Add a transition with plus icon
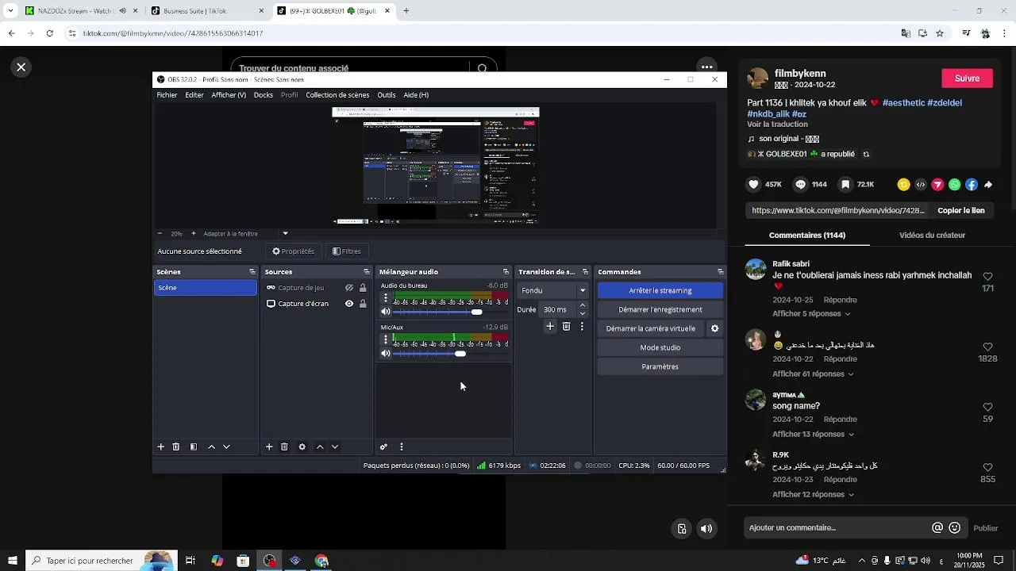 [x=549, y=326]
